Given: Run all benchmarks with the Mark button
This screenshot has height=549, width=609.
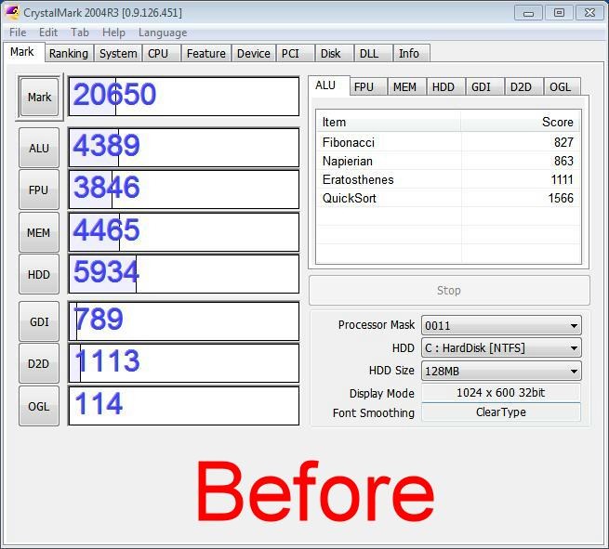Looking at the screenshot, I should click(x=39, y=98).
